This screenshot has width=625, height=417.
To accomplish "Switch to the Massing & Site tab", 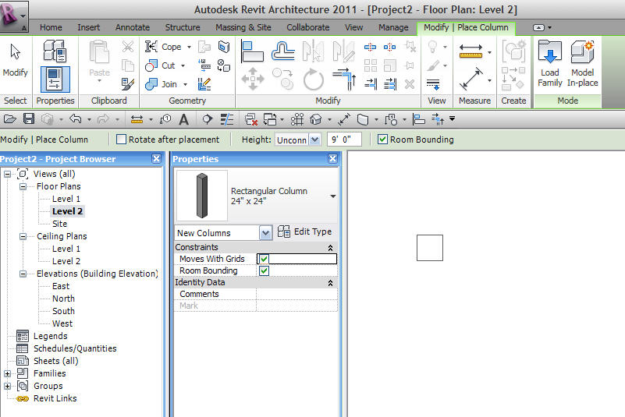I will [x=243, y=27].
